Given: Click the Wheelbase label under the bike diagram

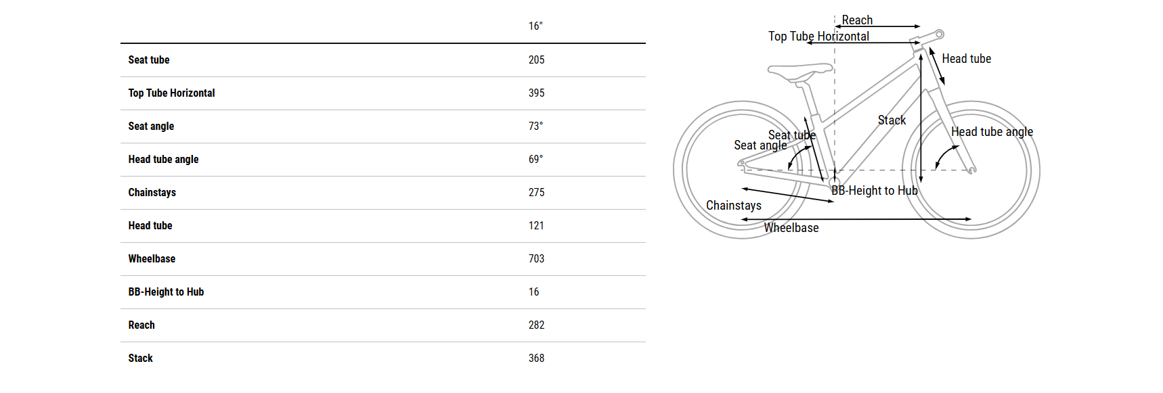Looking at the screenshot, I should [x=791, y=228].
